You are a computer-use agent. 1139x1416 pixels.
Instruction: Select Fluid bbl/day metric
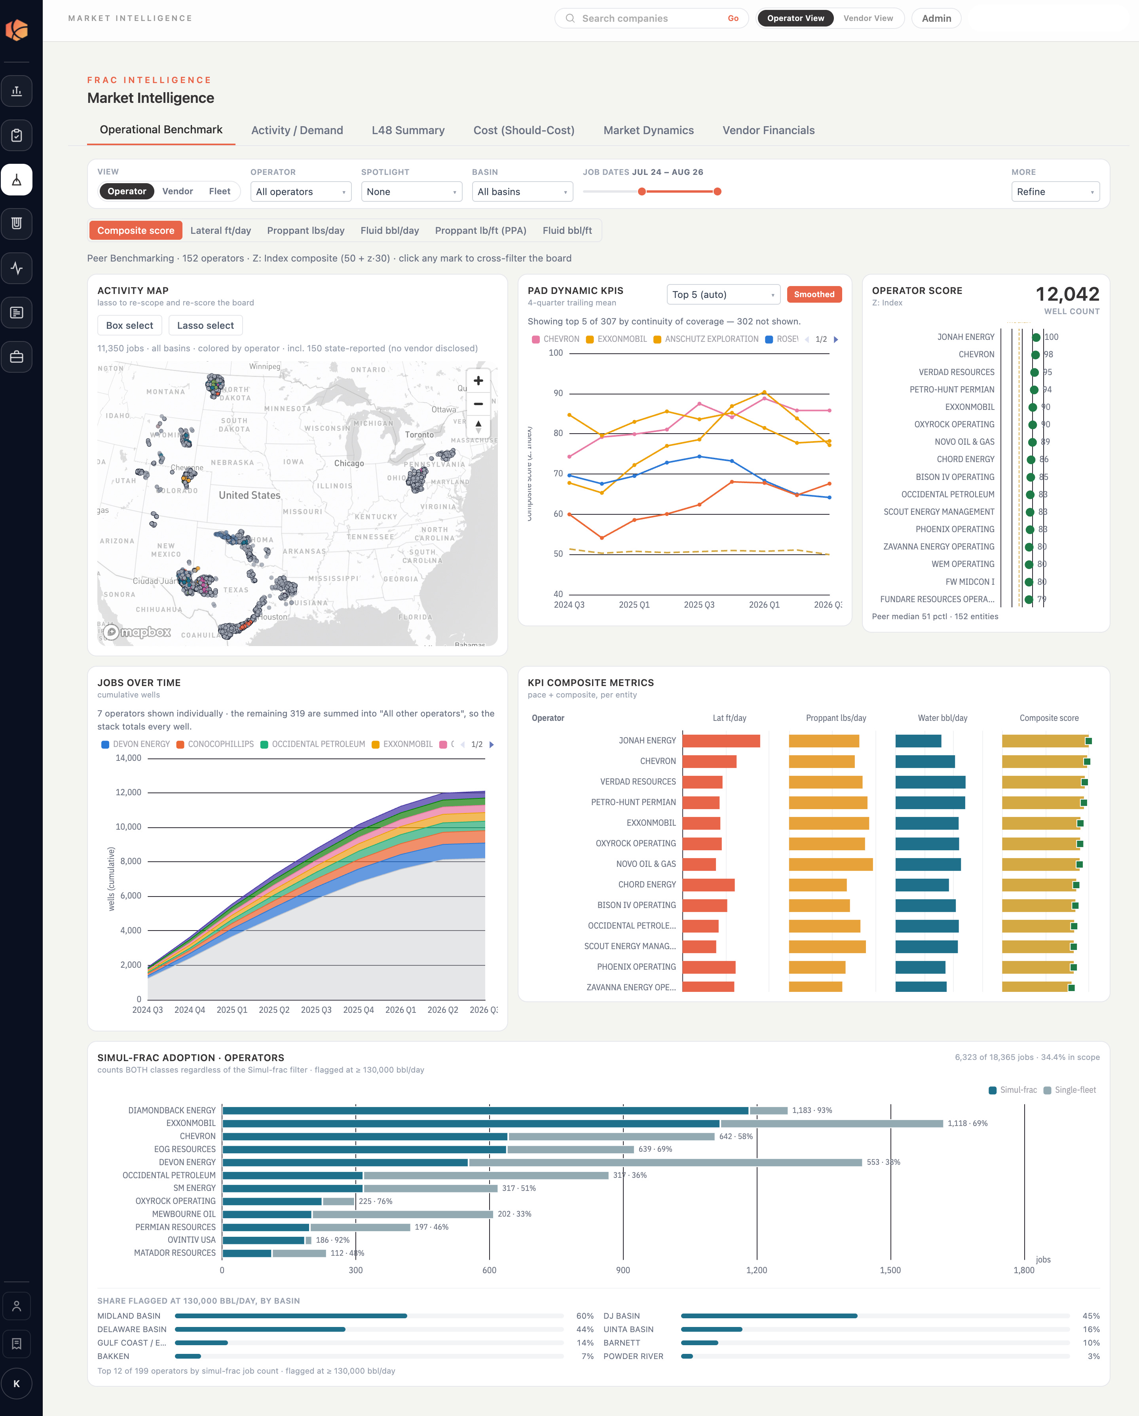(x=389, y=231)
